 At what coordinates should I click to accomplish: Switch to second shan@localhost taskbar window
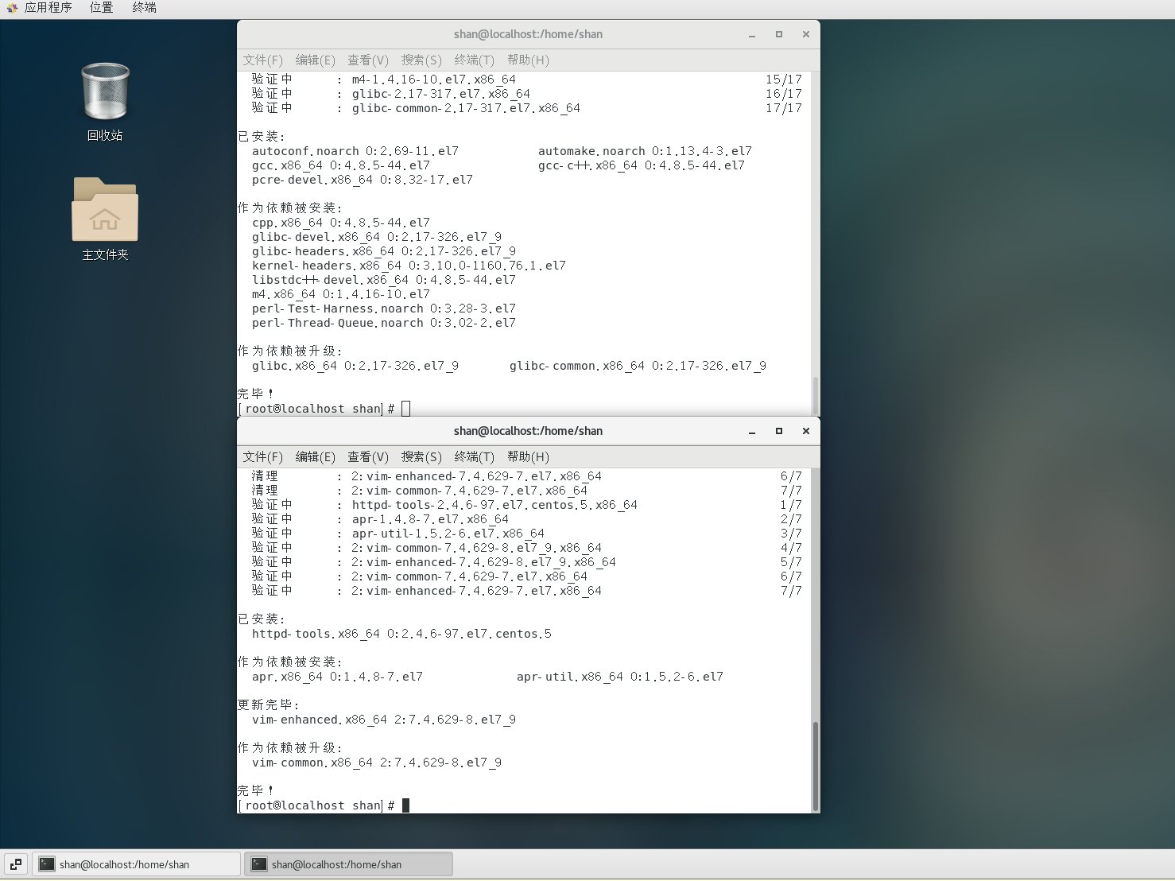348,864
